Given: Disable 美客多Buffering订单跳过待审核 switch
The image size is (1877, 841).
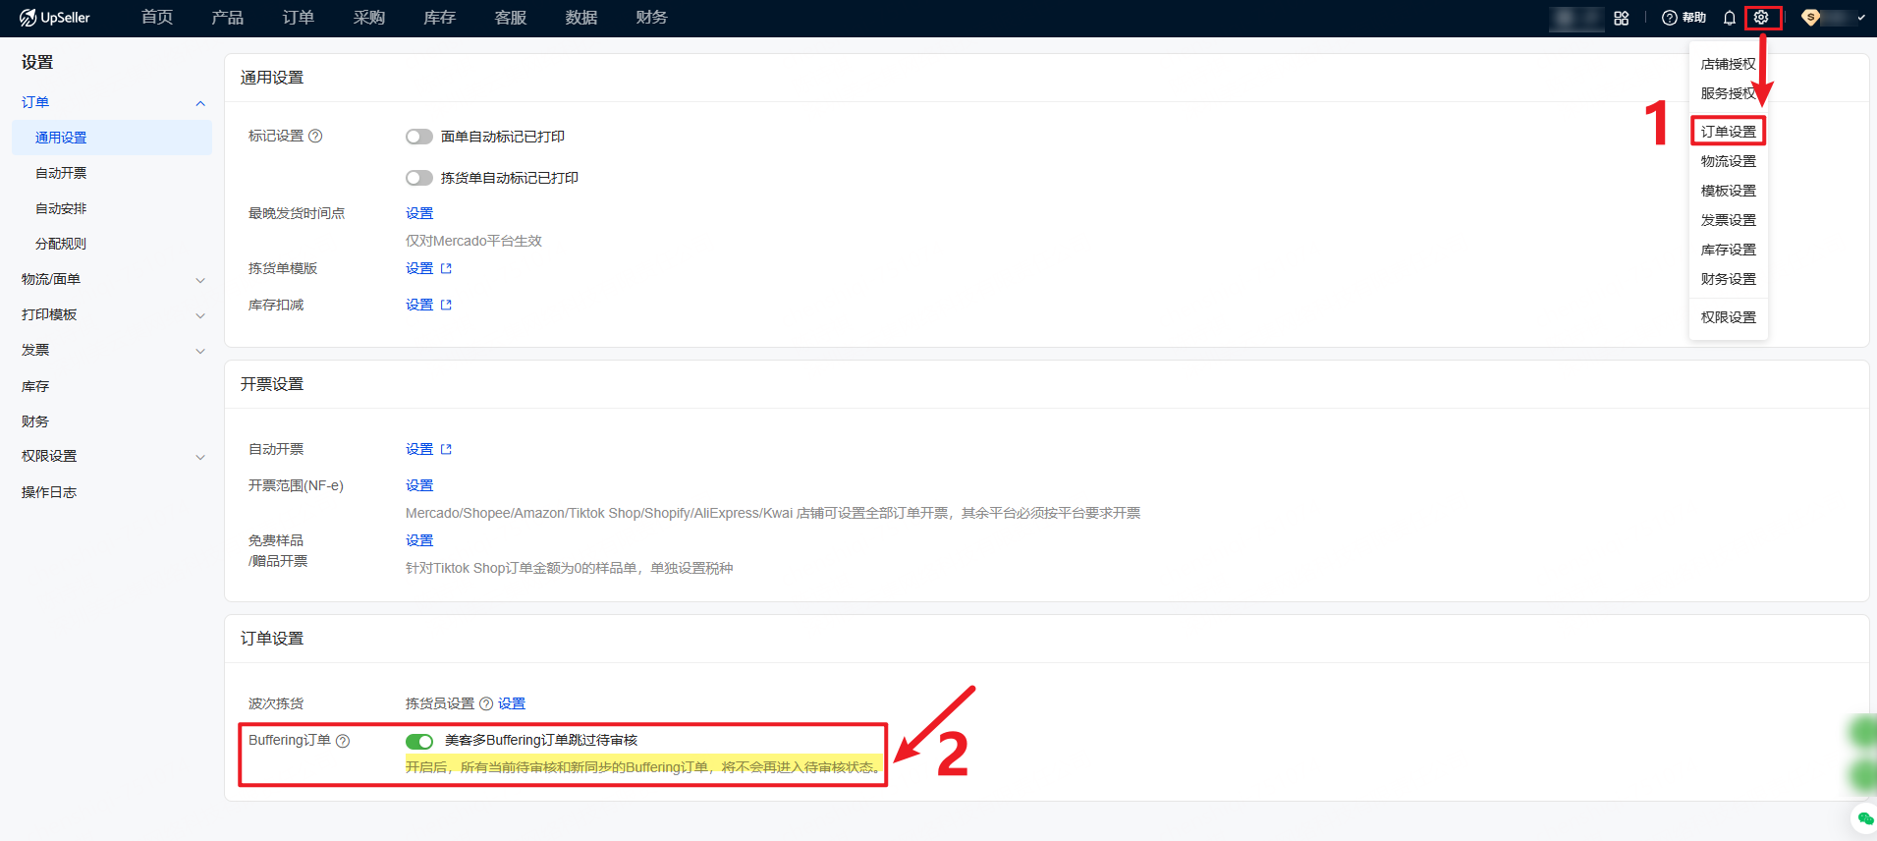Looking at the screenshot, I should 419,741.
